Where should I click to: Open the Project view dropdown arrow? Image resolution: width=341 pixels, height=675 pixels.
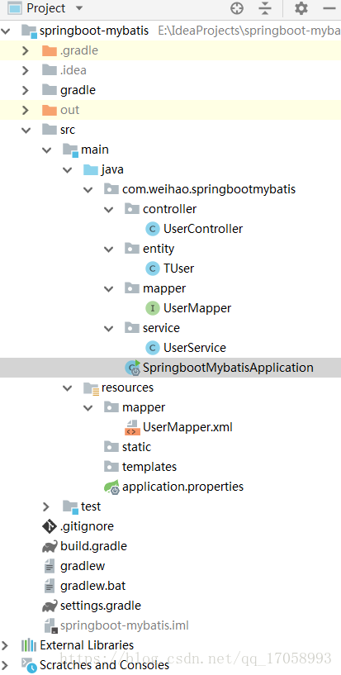click(x=78, y=8)
